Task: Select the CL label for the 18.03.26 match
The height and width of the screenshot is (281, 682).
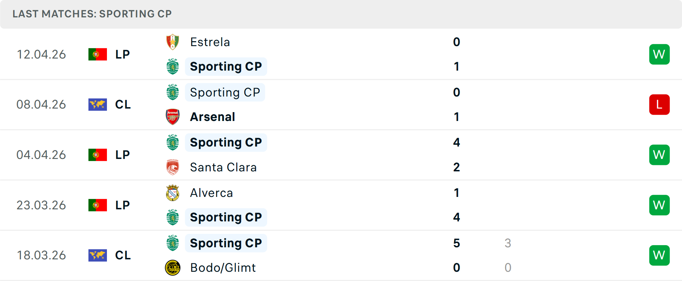Action: [123, 255]
